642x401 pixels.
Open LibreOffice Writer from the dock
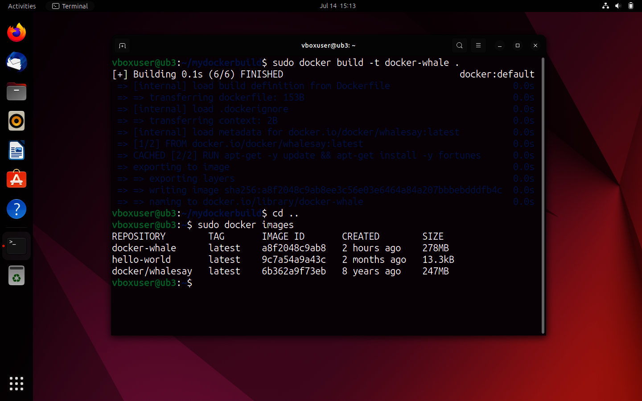point(16,151)
